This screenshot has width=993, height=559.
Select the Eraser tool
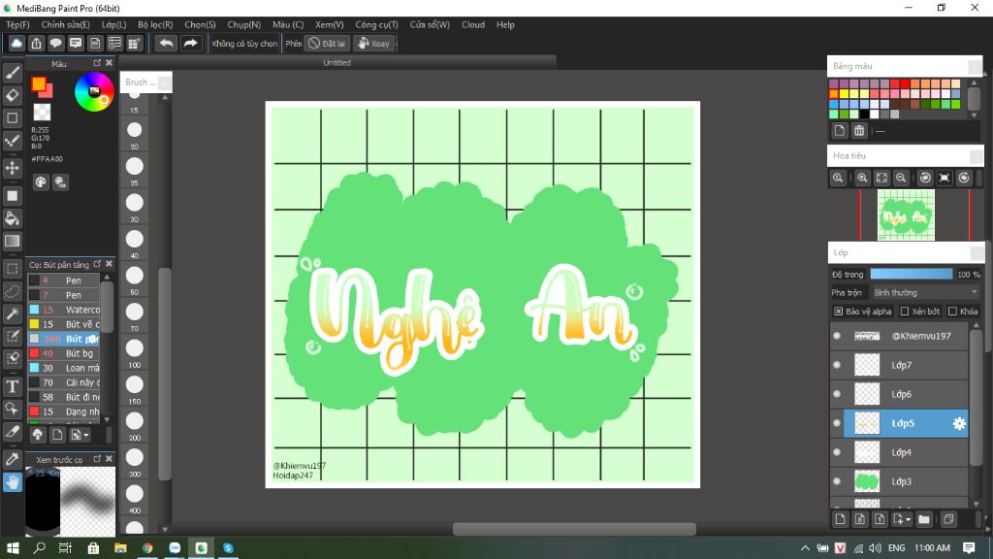[x=12, y=95]
